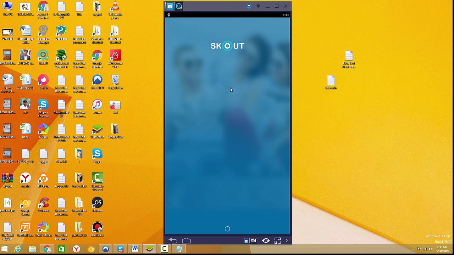Select the Dashlane desktop shortcut
Image resolution: width=454 pixels, height=255 pixels.
(x=61, y=33)
